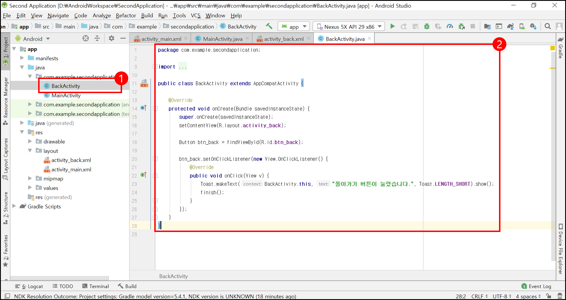
Task: Expand the manifests folder
Action: pos(22,58)
